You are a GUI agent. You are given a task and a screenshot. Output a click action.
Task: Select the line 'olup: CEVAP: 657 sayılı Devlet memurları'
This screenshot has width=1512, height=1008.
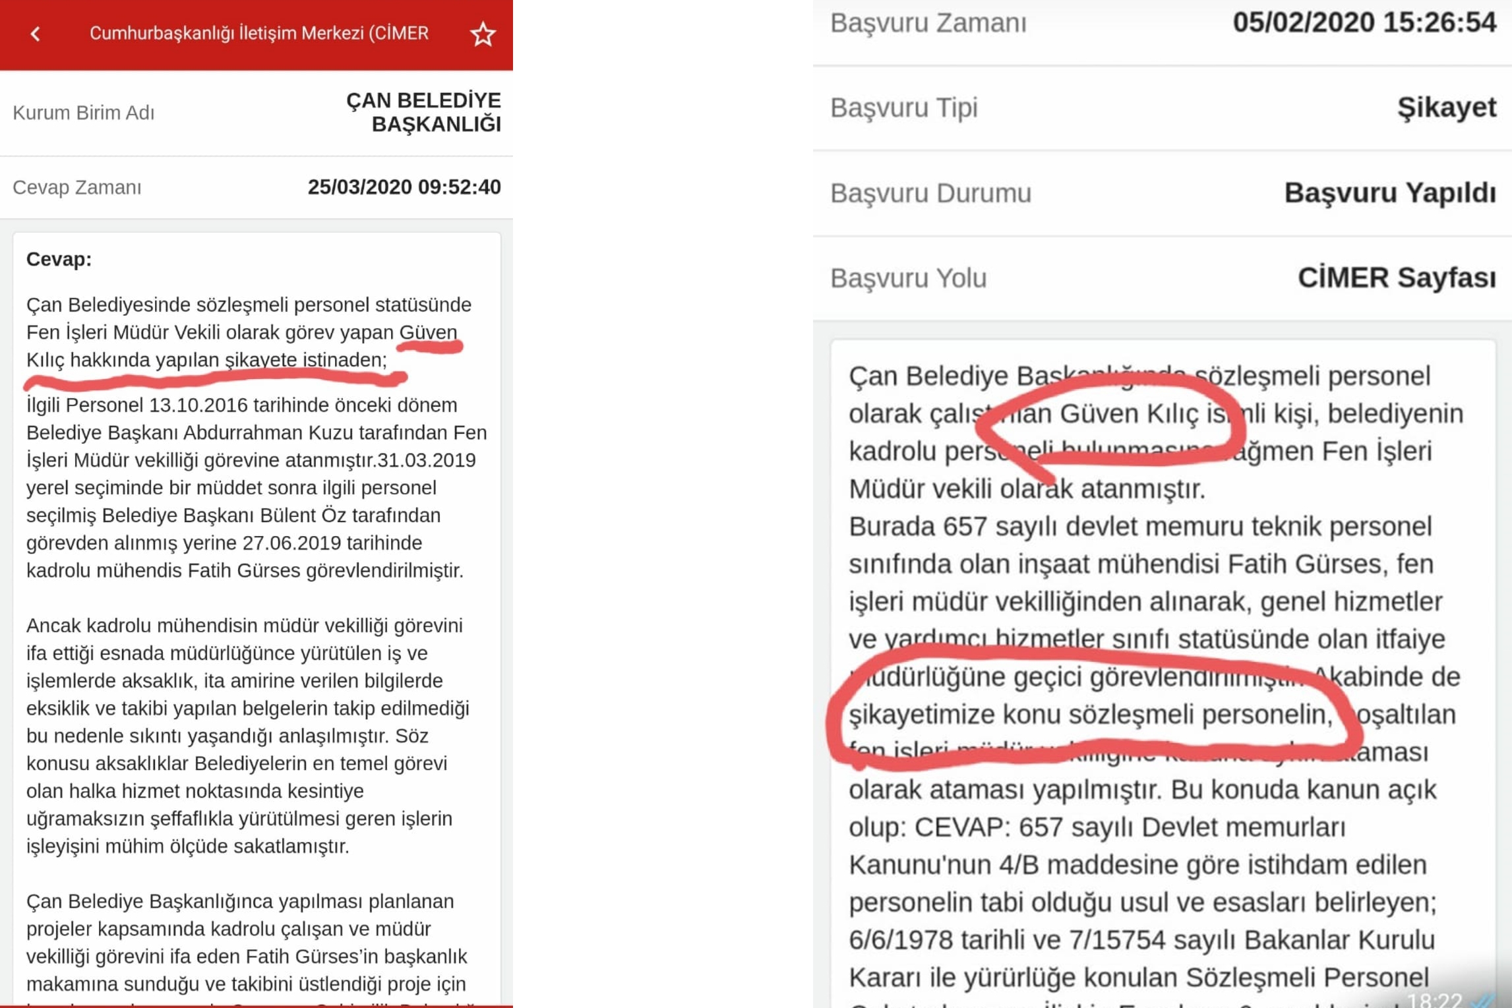click(x=1097, y=827)
